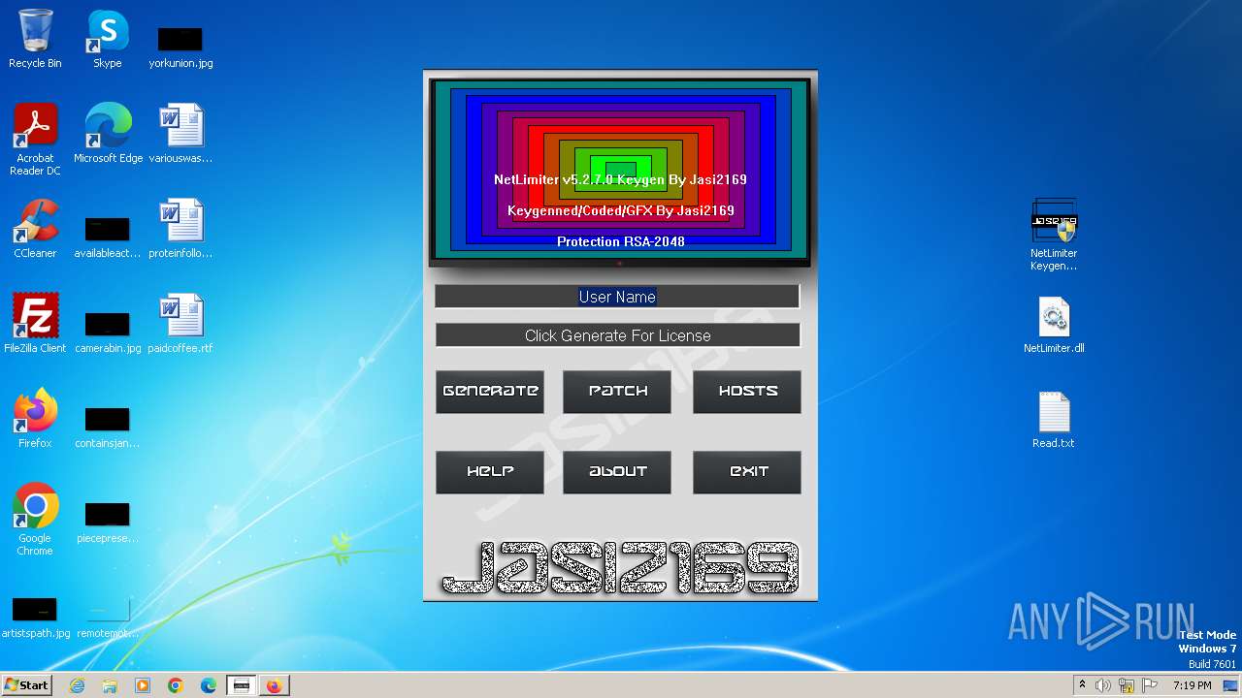
Task: Show hidden system tray icons
Action: [1082, 685]
